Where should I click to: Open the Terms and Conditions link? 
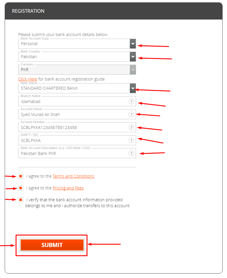73,176
